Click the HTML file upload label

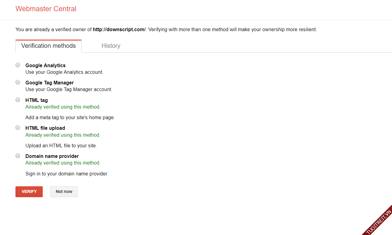point(45,128)
